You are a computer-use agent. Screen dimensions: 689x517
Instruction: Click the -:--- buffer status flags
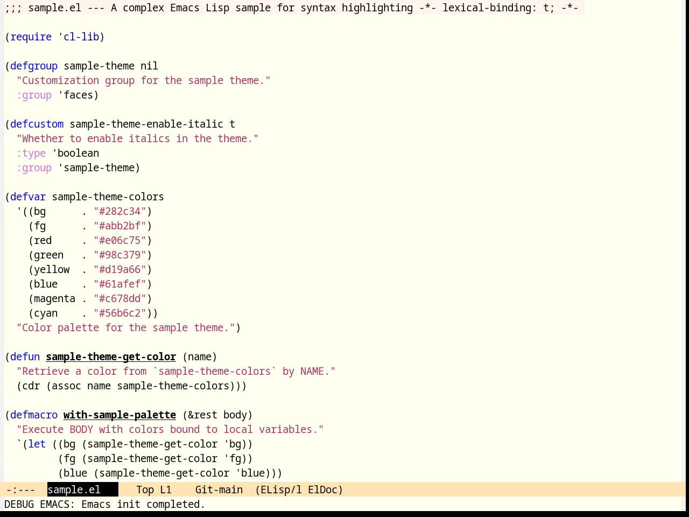(20, 490)
